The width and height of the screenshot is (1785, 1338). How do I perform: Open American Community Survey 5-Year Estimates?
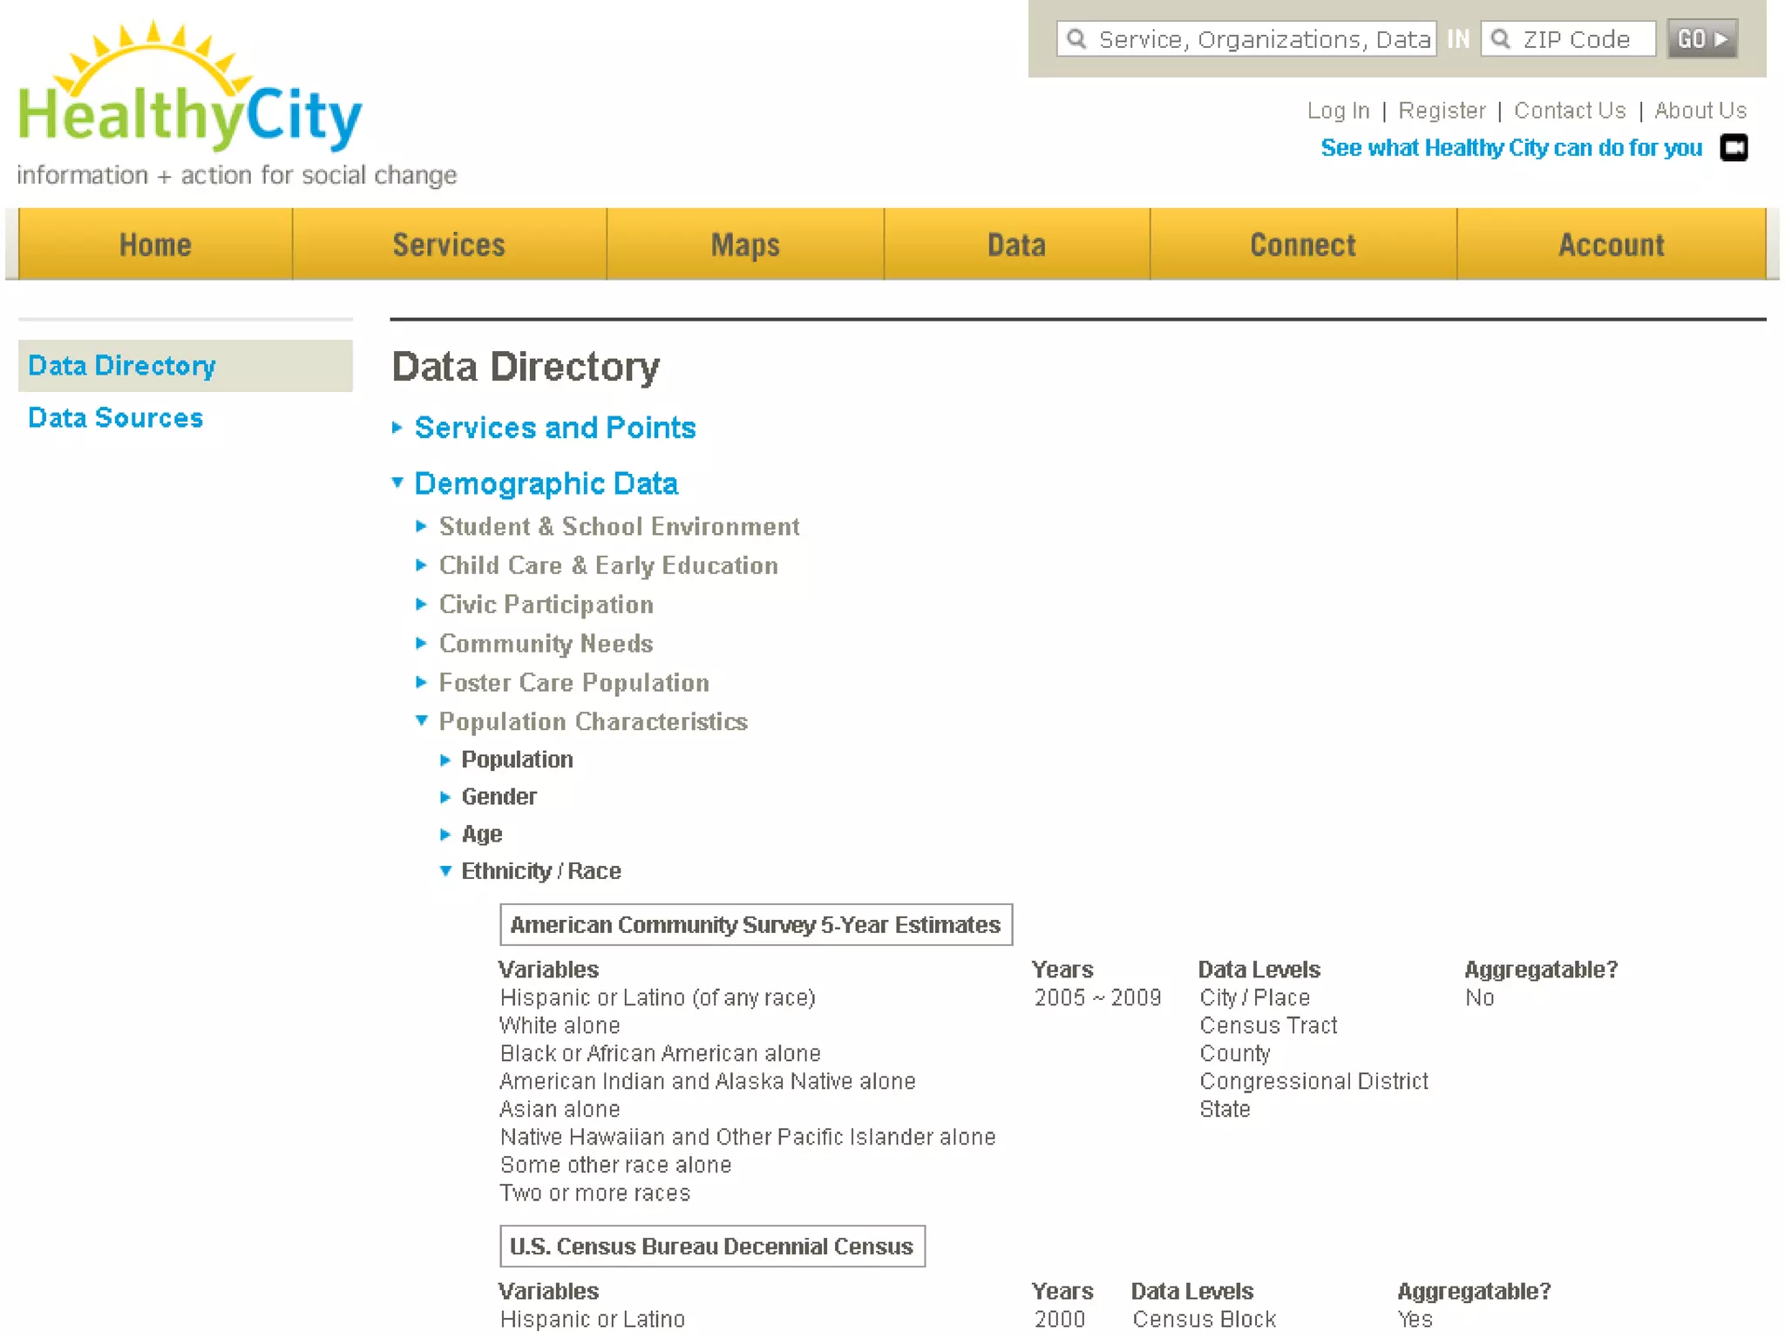point(755,924)
